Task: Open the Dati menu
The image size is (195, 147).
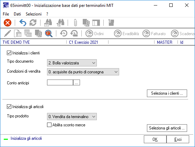Action: 17,14
